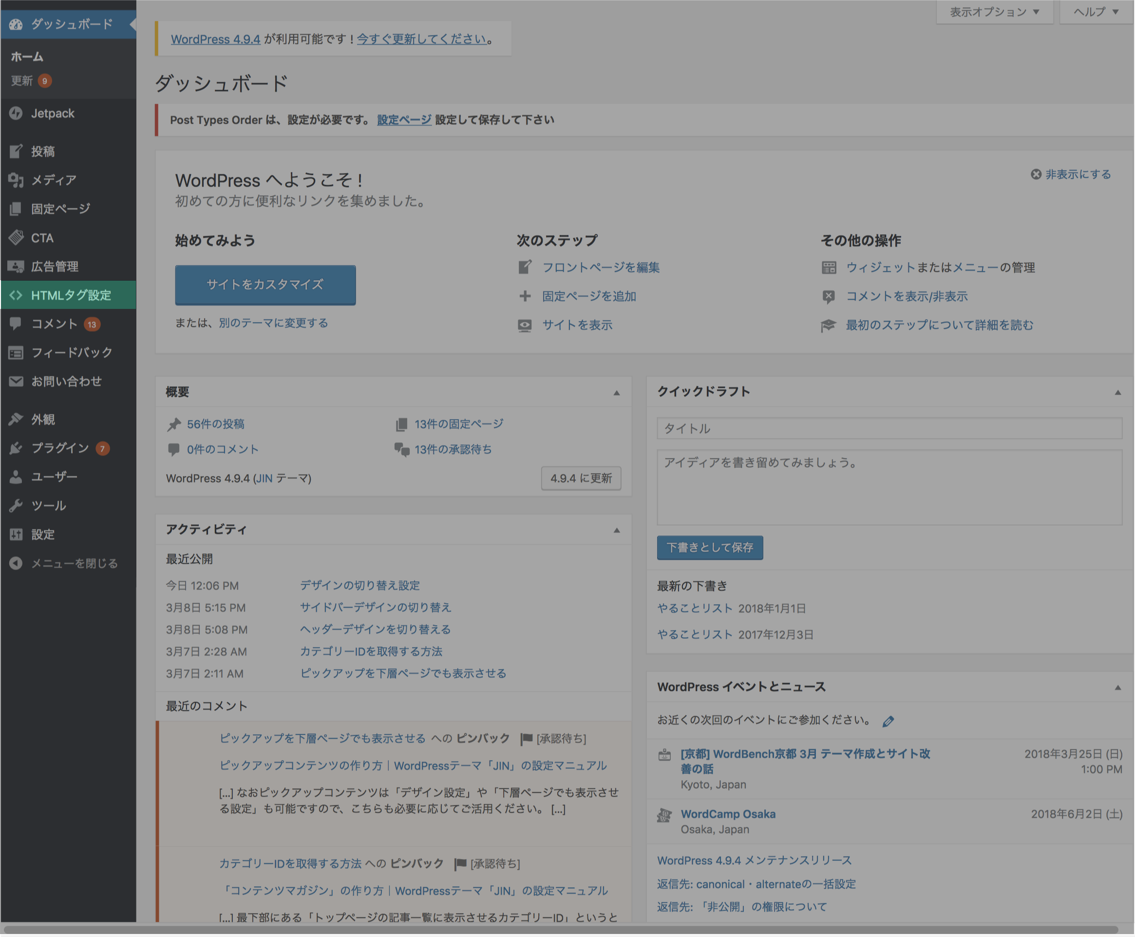The width and height of the screenshot is (1135, 937).
Task: Click 今すぐ更新してください link
Action: [422, 39]
